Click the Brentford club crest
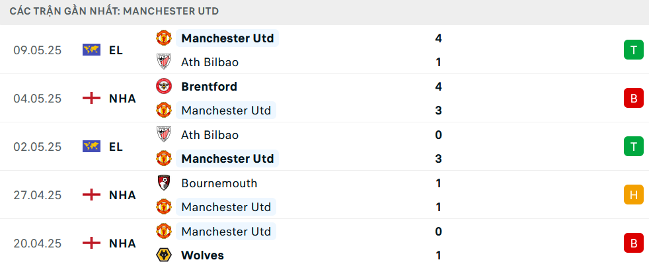The image size is (649, 266). pyautogui.click(x=163, y=87)
